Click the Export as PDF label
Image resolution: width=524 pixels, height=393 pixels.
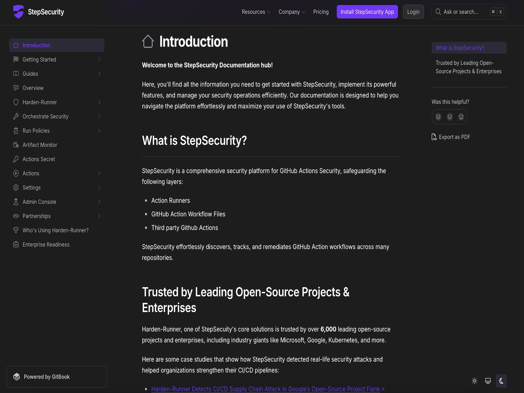(x=455, y=137)
